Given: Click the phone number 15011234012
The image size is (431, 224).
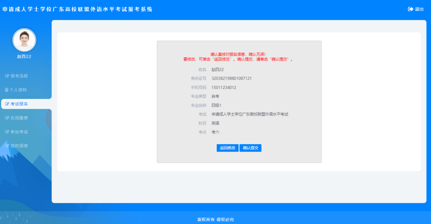Looking at the screenshot, I should (x=224, y=87).
